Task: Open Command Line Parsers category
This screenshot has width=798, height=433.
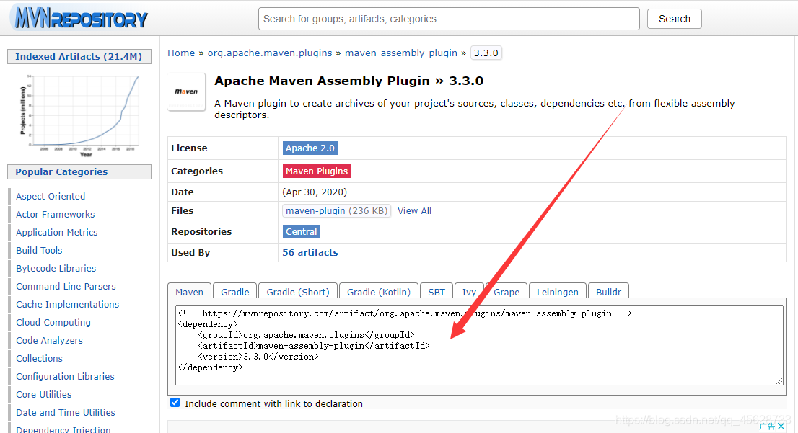Action: pos(66,286)
